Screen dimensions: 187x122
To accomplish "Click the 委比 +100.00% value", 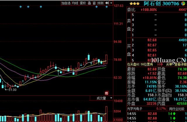I will (x=149, y=10).
